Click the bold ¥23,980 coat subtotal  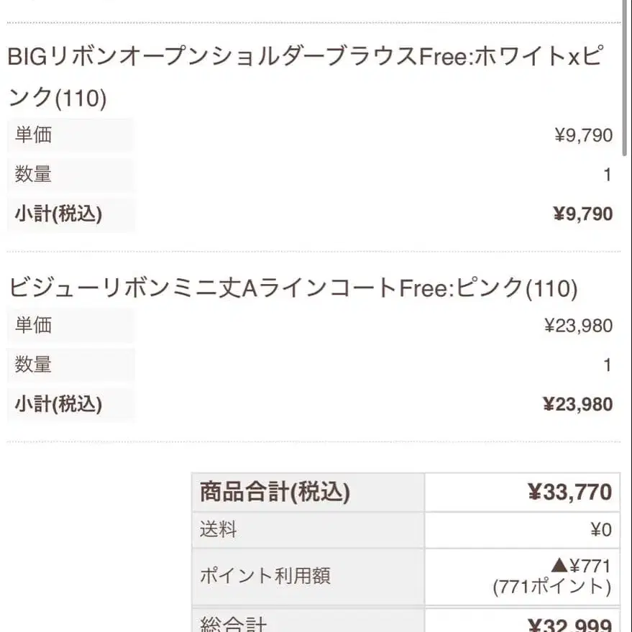point(577,404)
